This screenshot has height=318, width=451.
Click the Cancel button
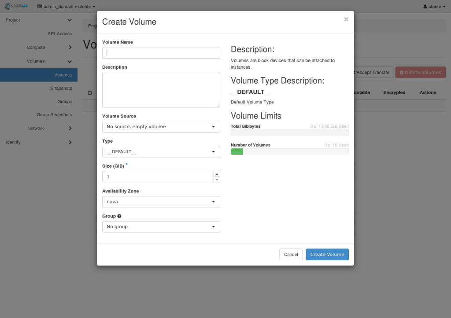[x=291, y=255]
